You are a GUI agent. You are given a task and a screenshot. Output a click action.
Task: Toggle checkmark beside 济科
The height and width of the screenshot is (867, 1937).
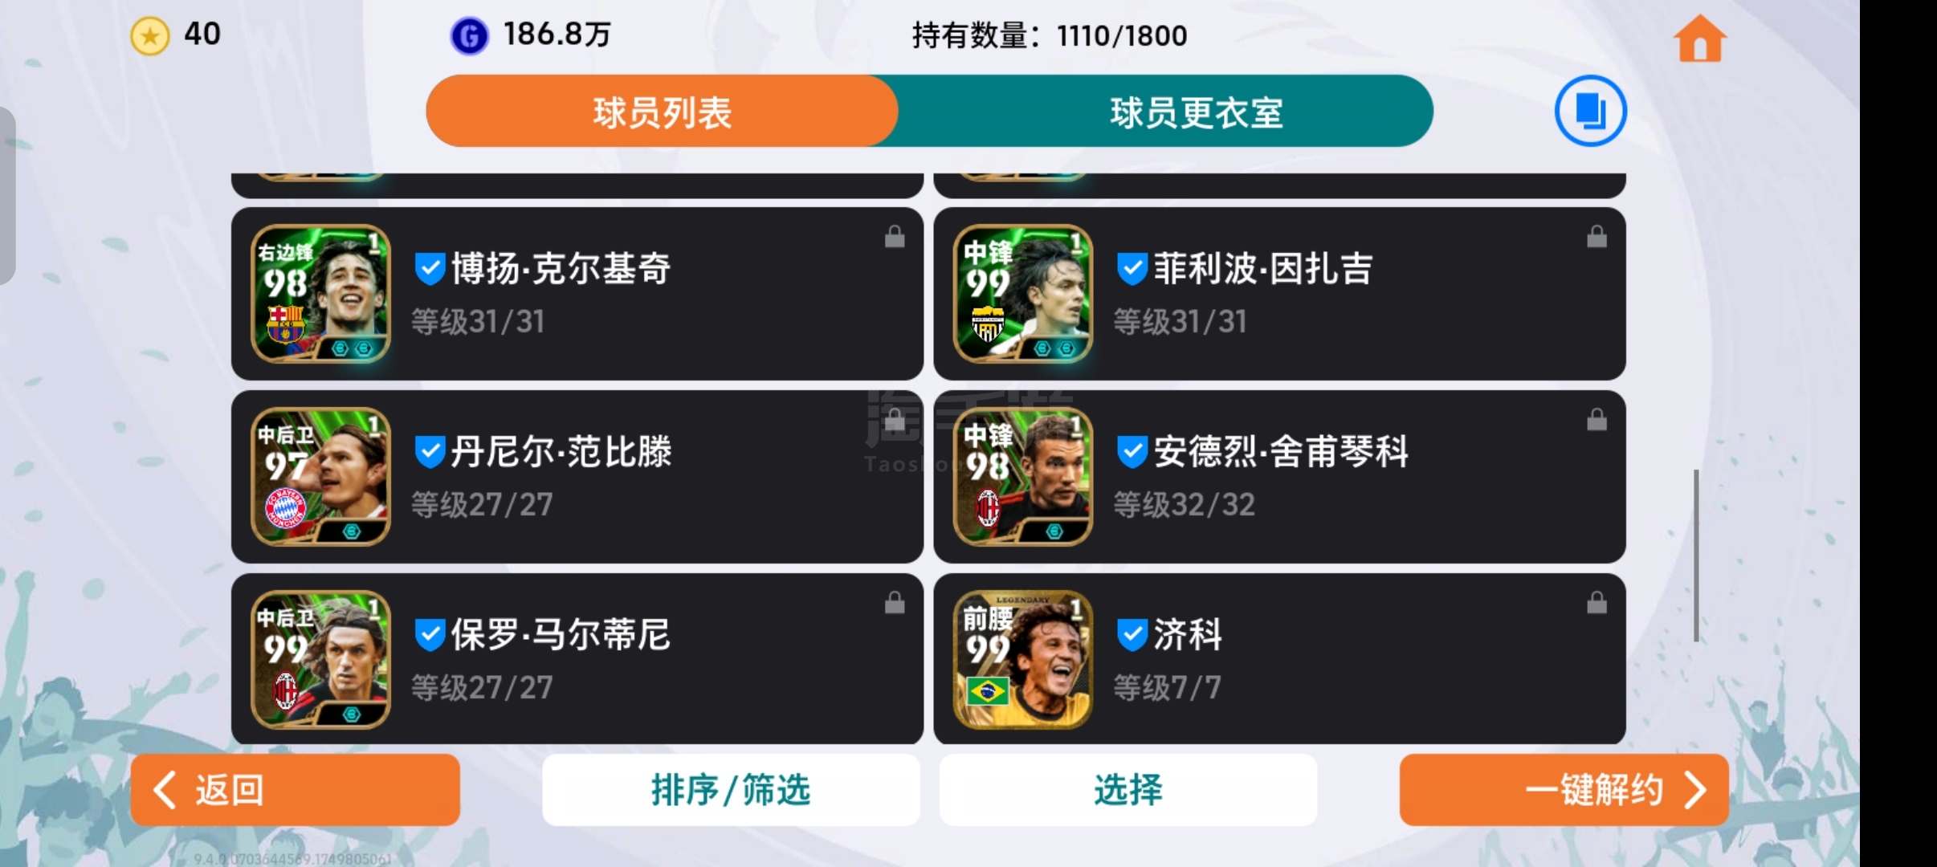point(1132,635)
